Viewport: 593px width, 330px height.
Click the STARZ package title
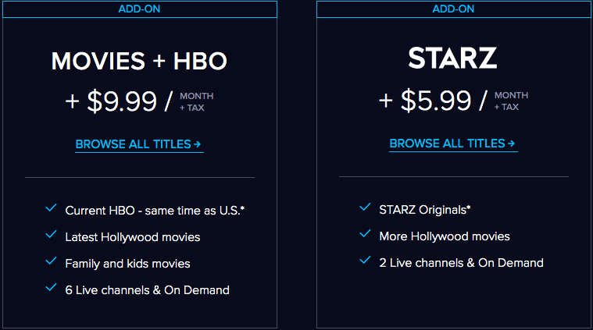tap(452, 58)
